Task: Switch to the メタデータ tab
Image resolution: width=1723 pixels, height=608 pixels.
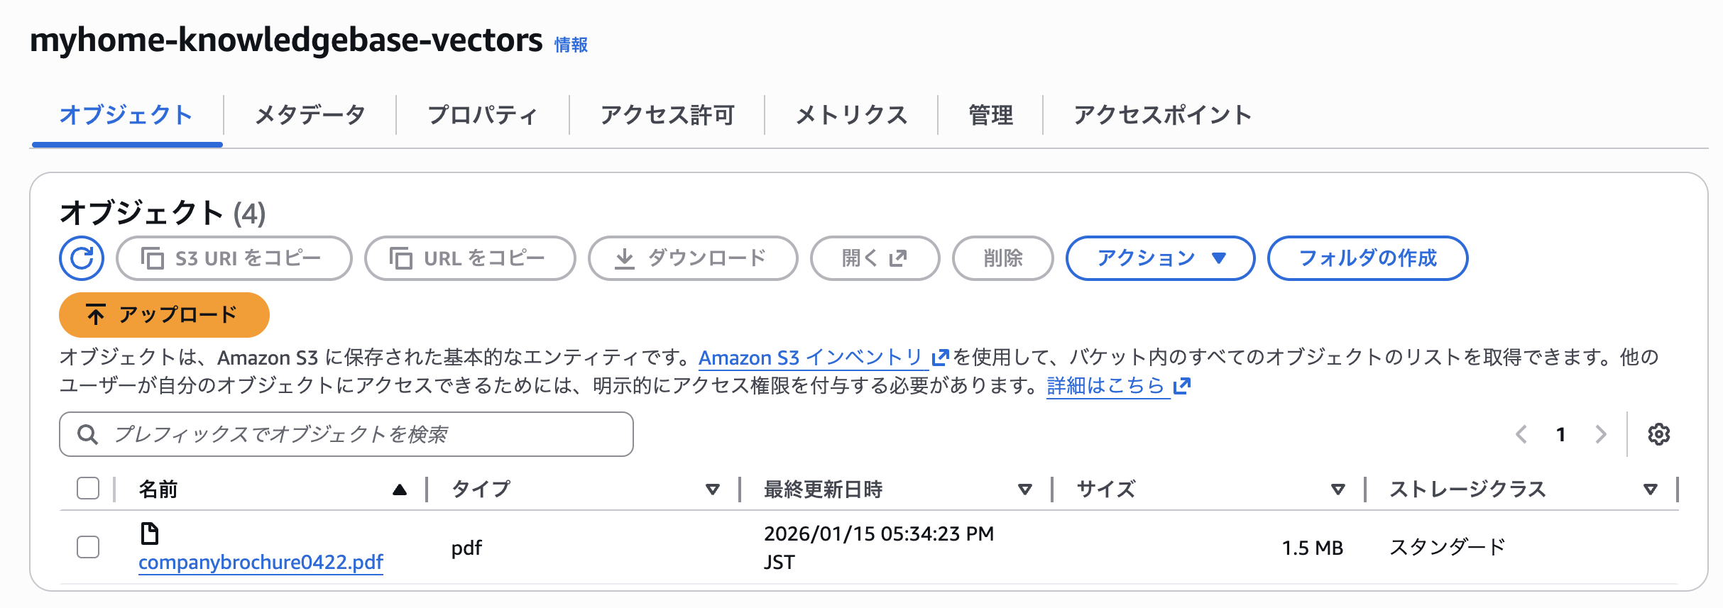Action: pos(310,115)
